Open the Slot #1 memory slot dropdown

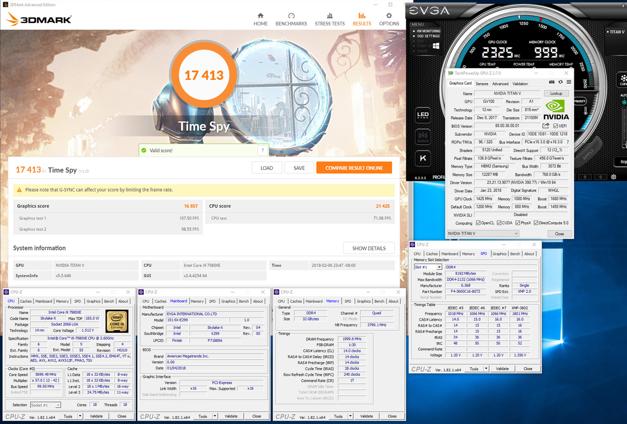(428, 267)
